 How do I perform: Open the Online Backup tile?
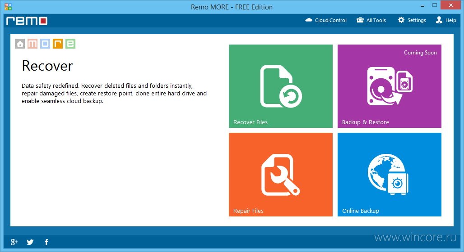(x=390, y=175)
